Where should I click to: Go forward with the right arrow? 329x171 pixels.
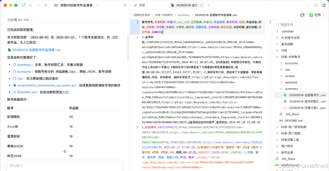(38, 5)
